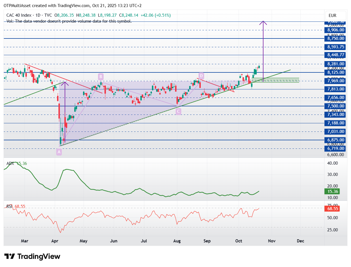Select the point B pattern marker
351x267 pixels.
click(101, 76)
